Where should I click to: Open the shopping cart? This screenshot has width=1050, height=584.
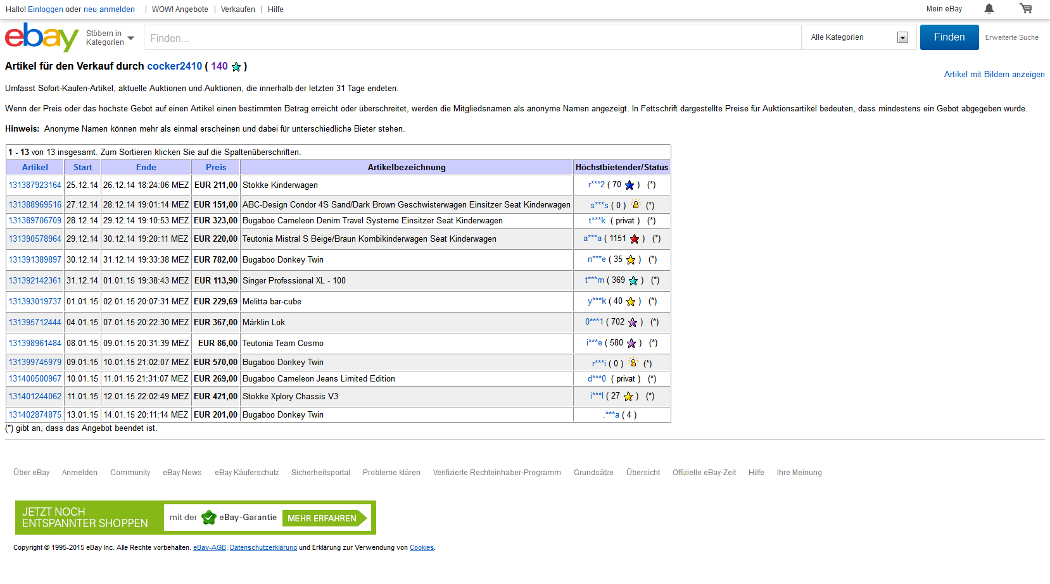point(1026,9)
